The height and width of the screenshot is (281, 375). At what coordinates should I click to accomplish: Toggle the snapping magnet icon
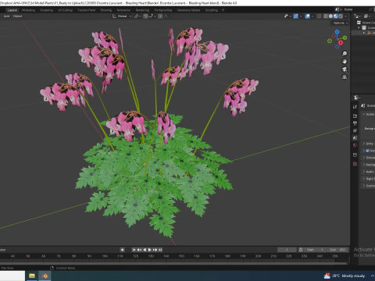click(145, 16)
